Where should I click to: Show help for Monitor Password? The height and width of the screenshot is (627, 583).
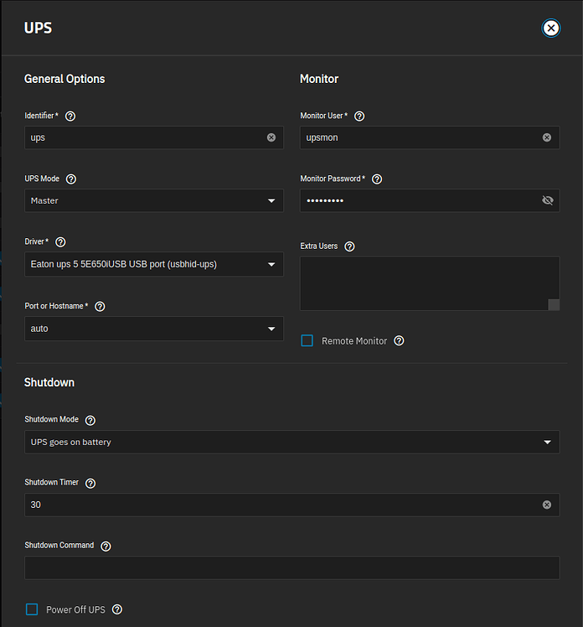tap(377, 179)
